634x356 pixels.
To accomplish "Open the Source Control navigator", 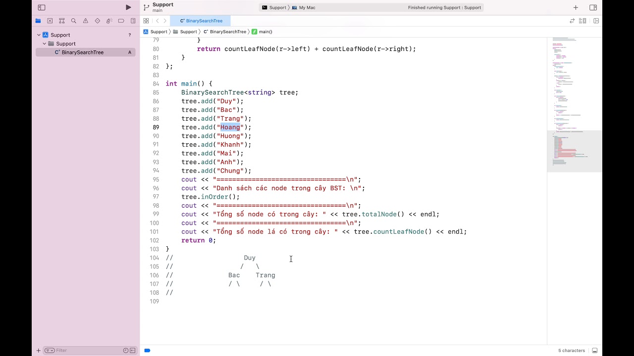I will [50, 21].
